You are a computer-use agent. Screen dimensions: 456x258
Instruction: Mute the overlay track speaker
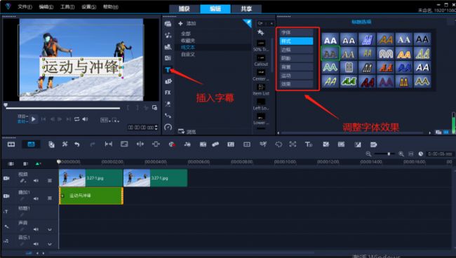[36, 198]
